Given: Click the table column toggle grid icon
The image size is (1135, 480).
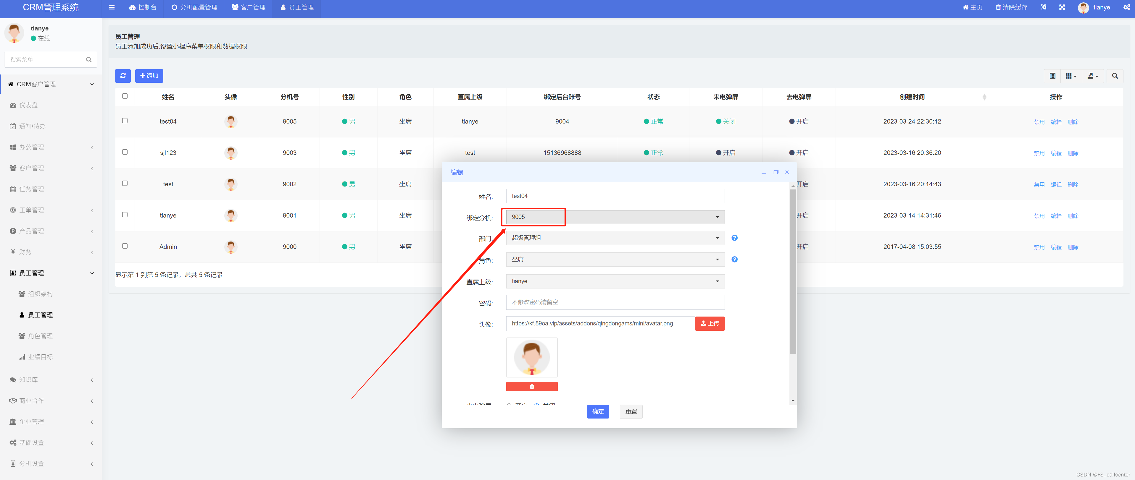Looking at the screenshot, I should point(1071,76).
